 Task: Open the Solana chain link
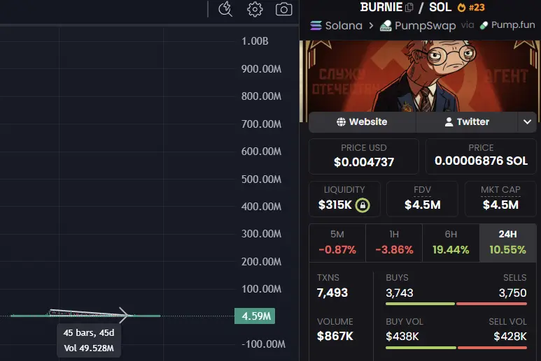(x=344, y=25)
